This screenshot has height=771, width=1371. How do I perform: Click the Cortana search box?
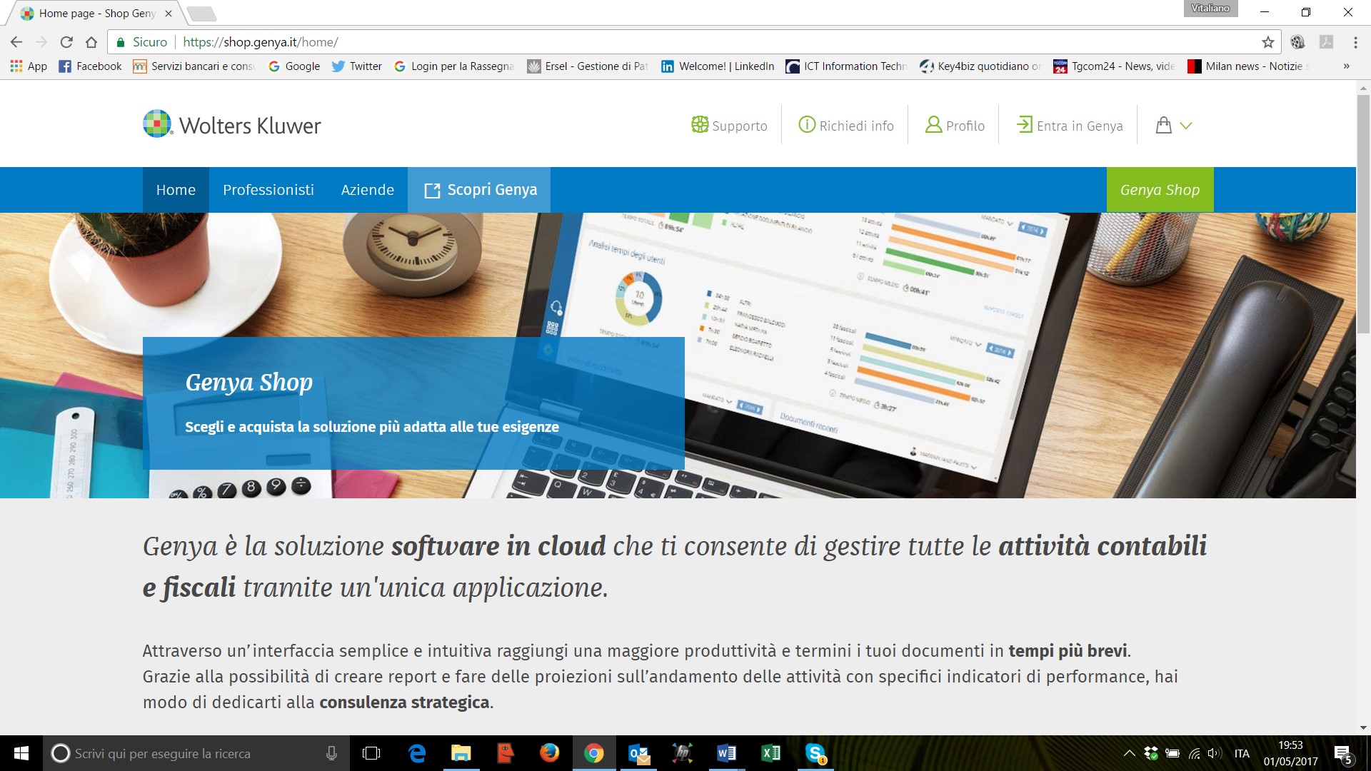point(196,753)
